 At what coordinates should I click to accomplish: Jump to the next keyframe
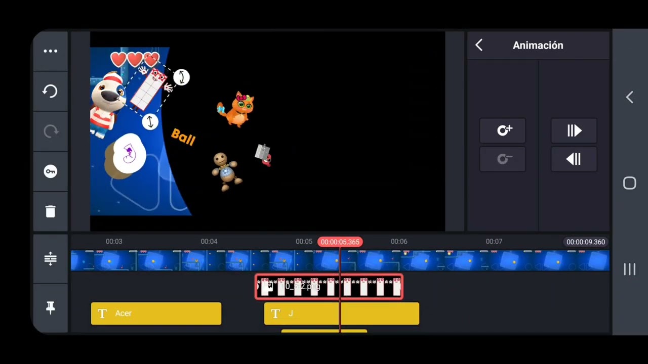click(574, 131)
